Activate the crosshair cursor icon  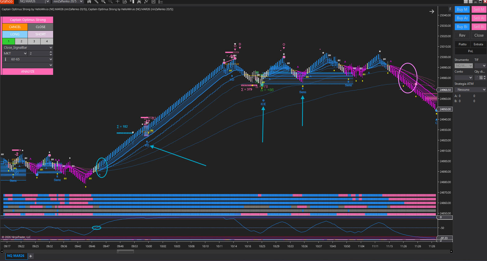pyautogui.click(x=118, y=2)
